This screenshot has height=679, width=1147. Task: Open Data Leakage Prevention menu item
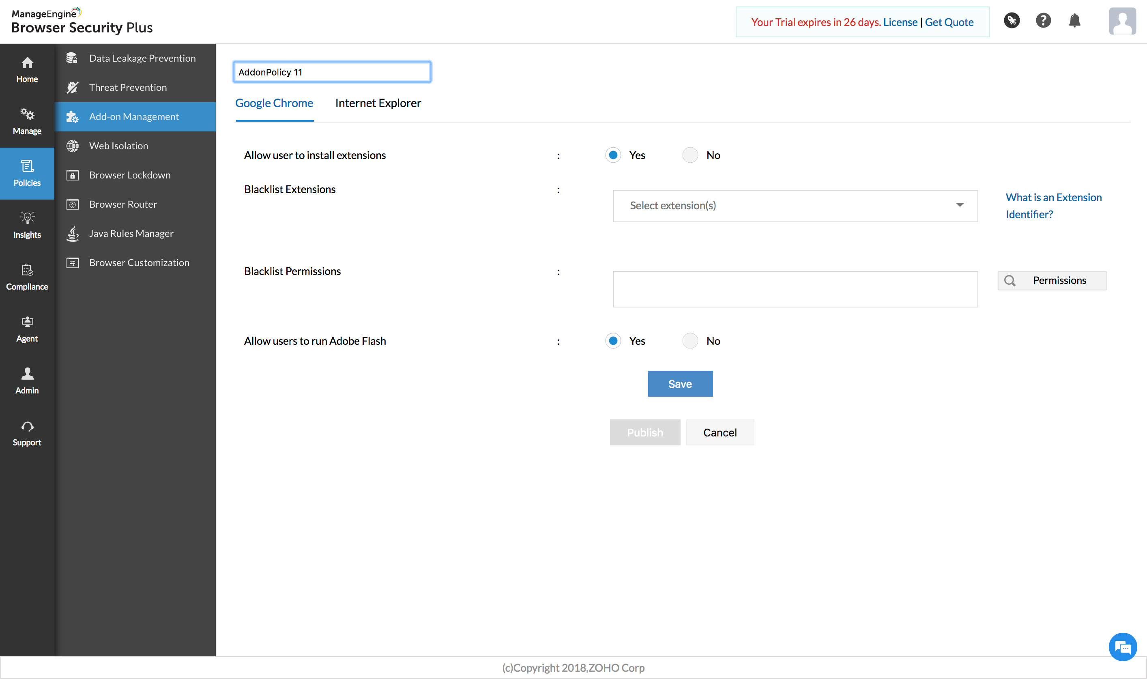135,58
